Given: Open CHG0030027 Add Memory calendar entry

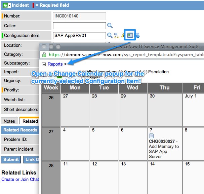Looking at the screenshot, I should click(164, 147).
